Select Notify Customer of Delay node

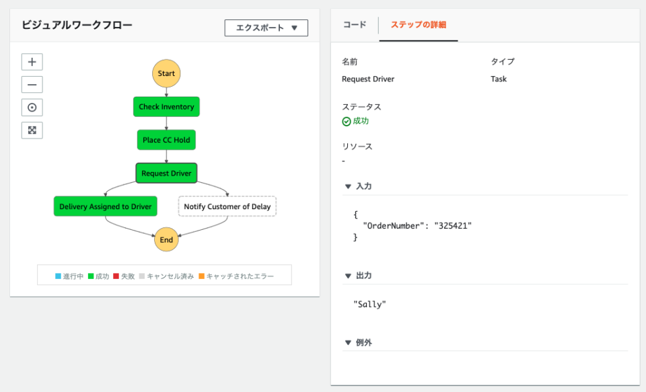coord(227,206)
